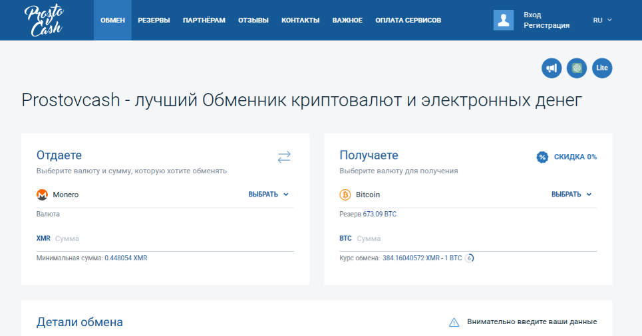Open the ВАЖНОЕ menu item
642x336 pixels.
(x=347, y=20)
